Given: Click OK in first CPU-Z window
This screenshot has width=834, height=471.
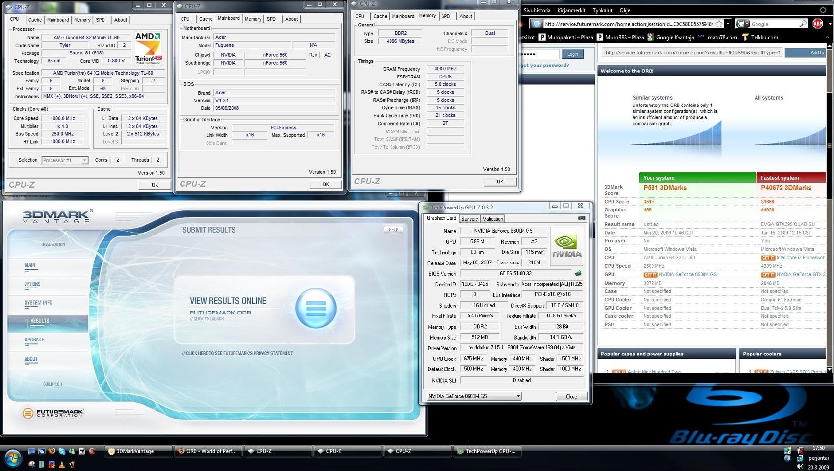Looking at the screenshot, I should point(155,185).
